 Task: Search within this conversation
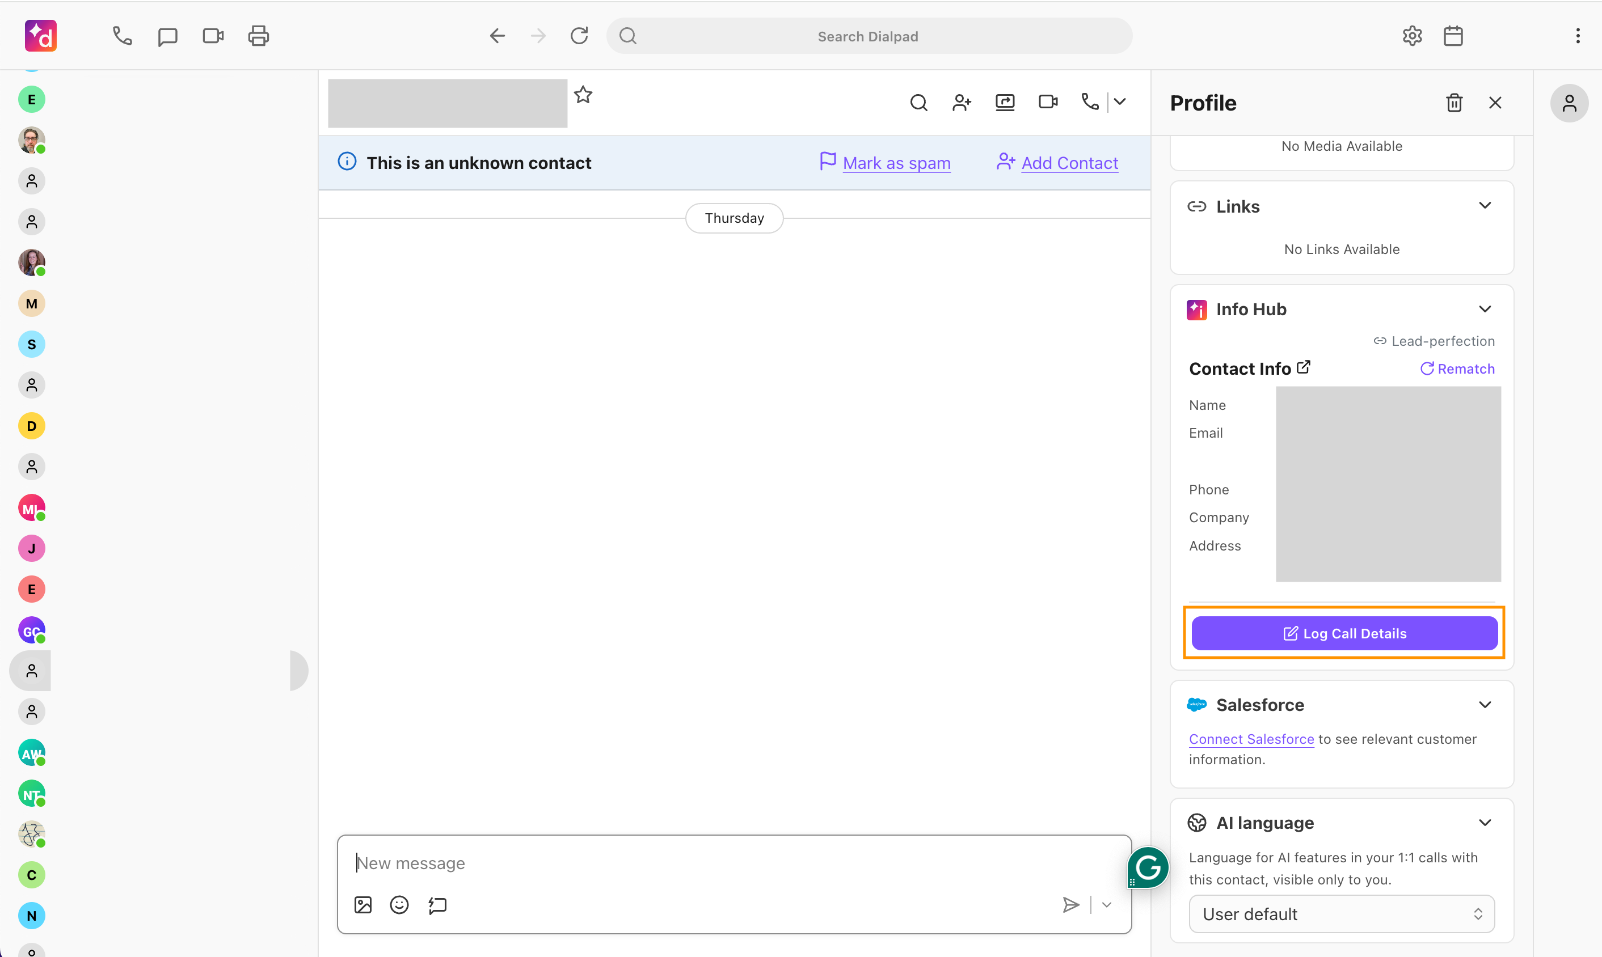pyautogui.click(x=919, y=103)
